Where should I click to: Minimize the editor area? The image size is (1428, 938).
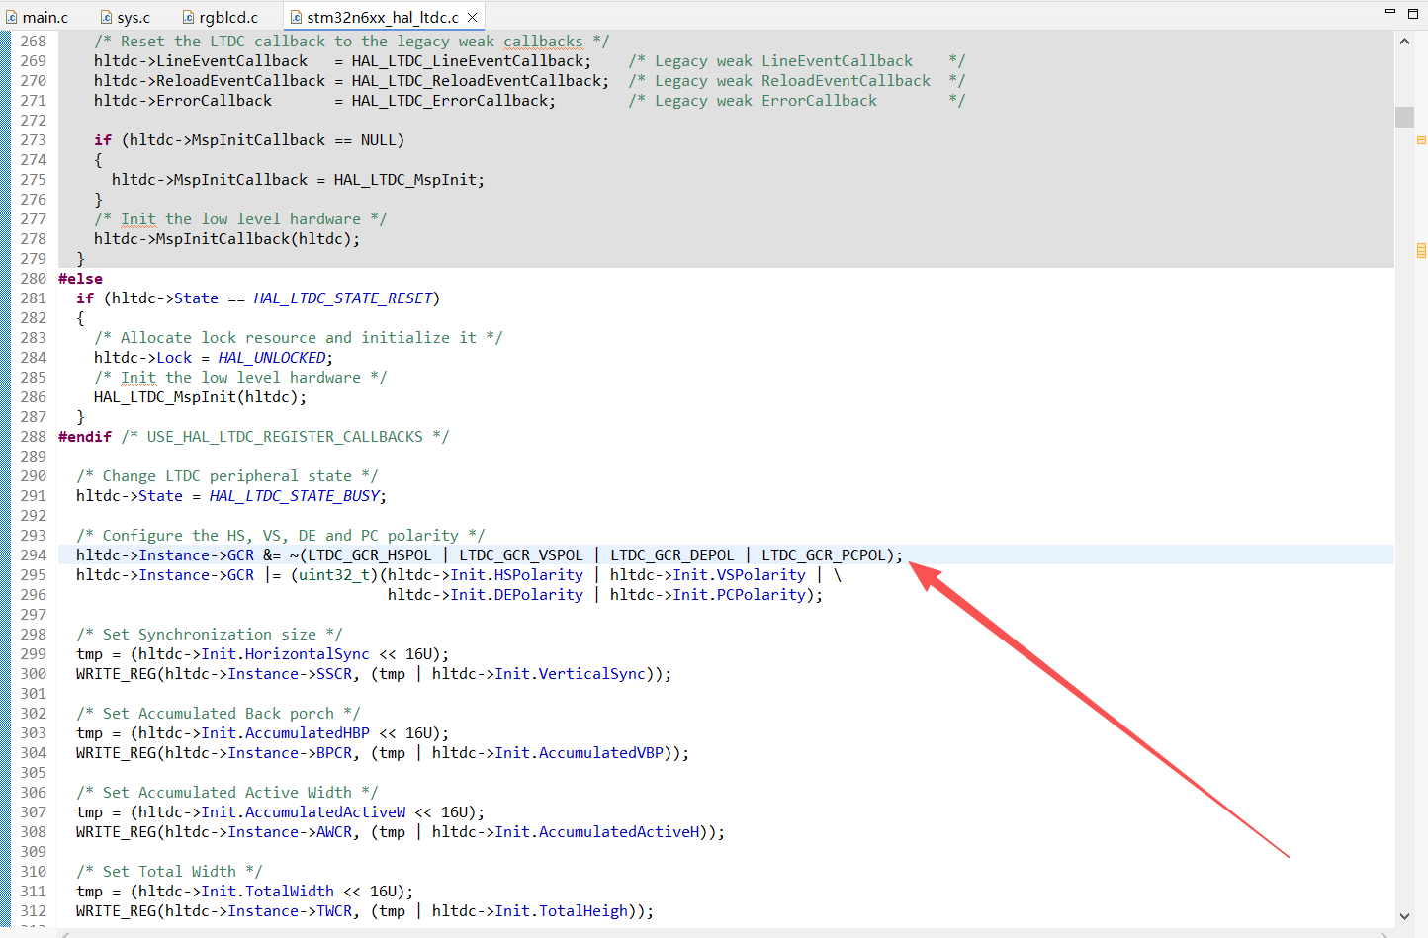pos(1389,12)
